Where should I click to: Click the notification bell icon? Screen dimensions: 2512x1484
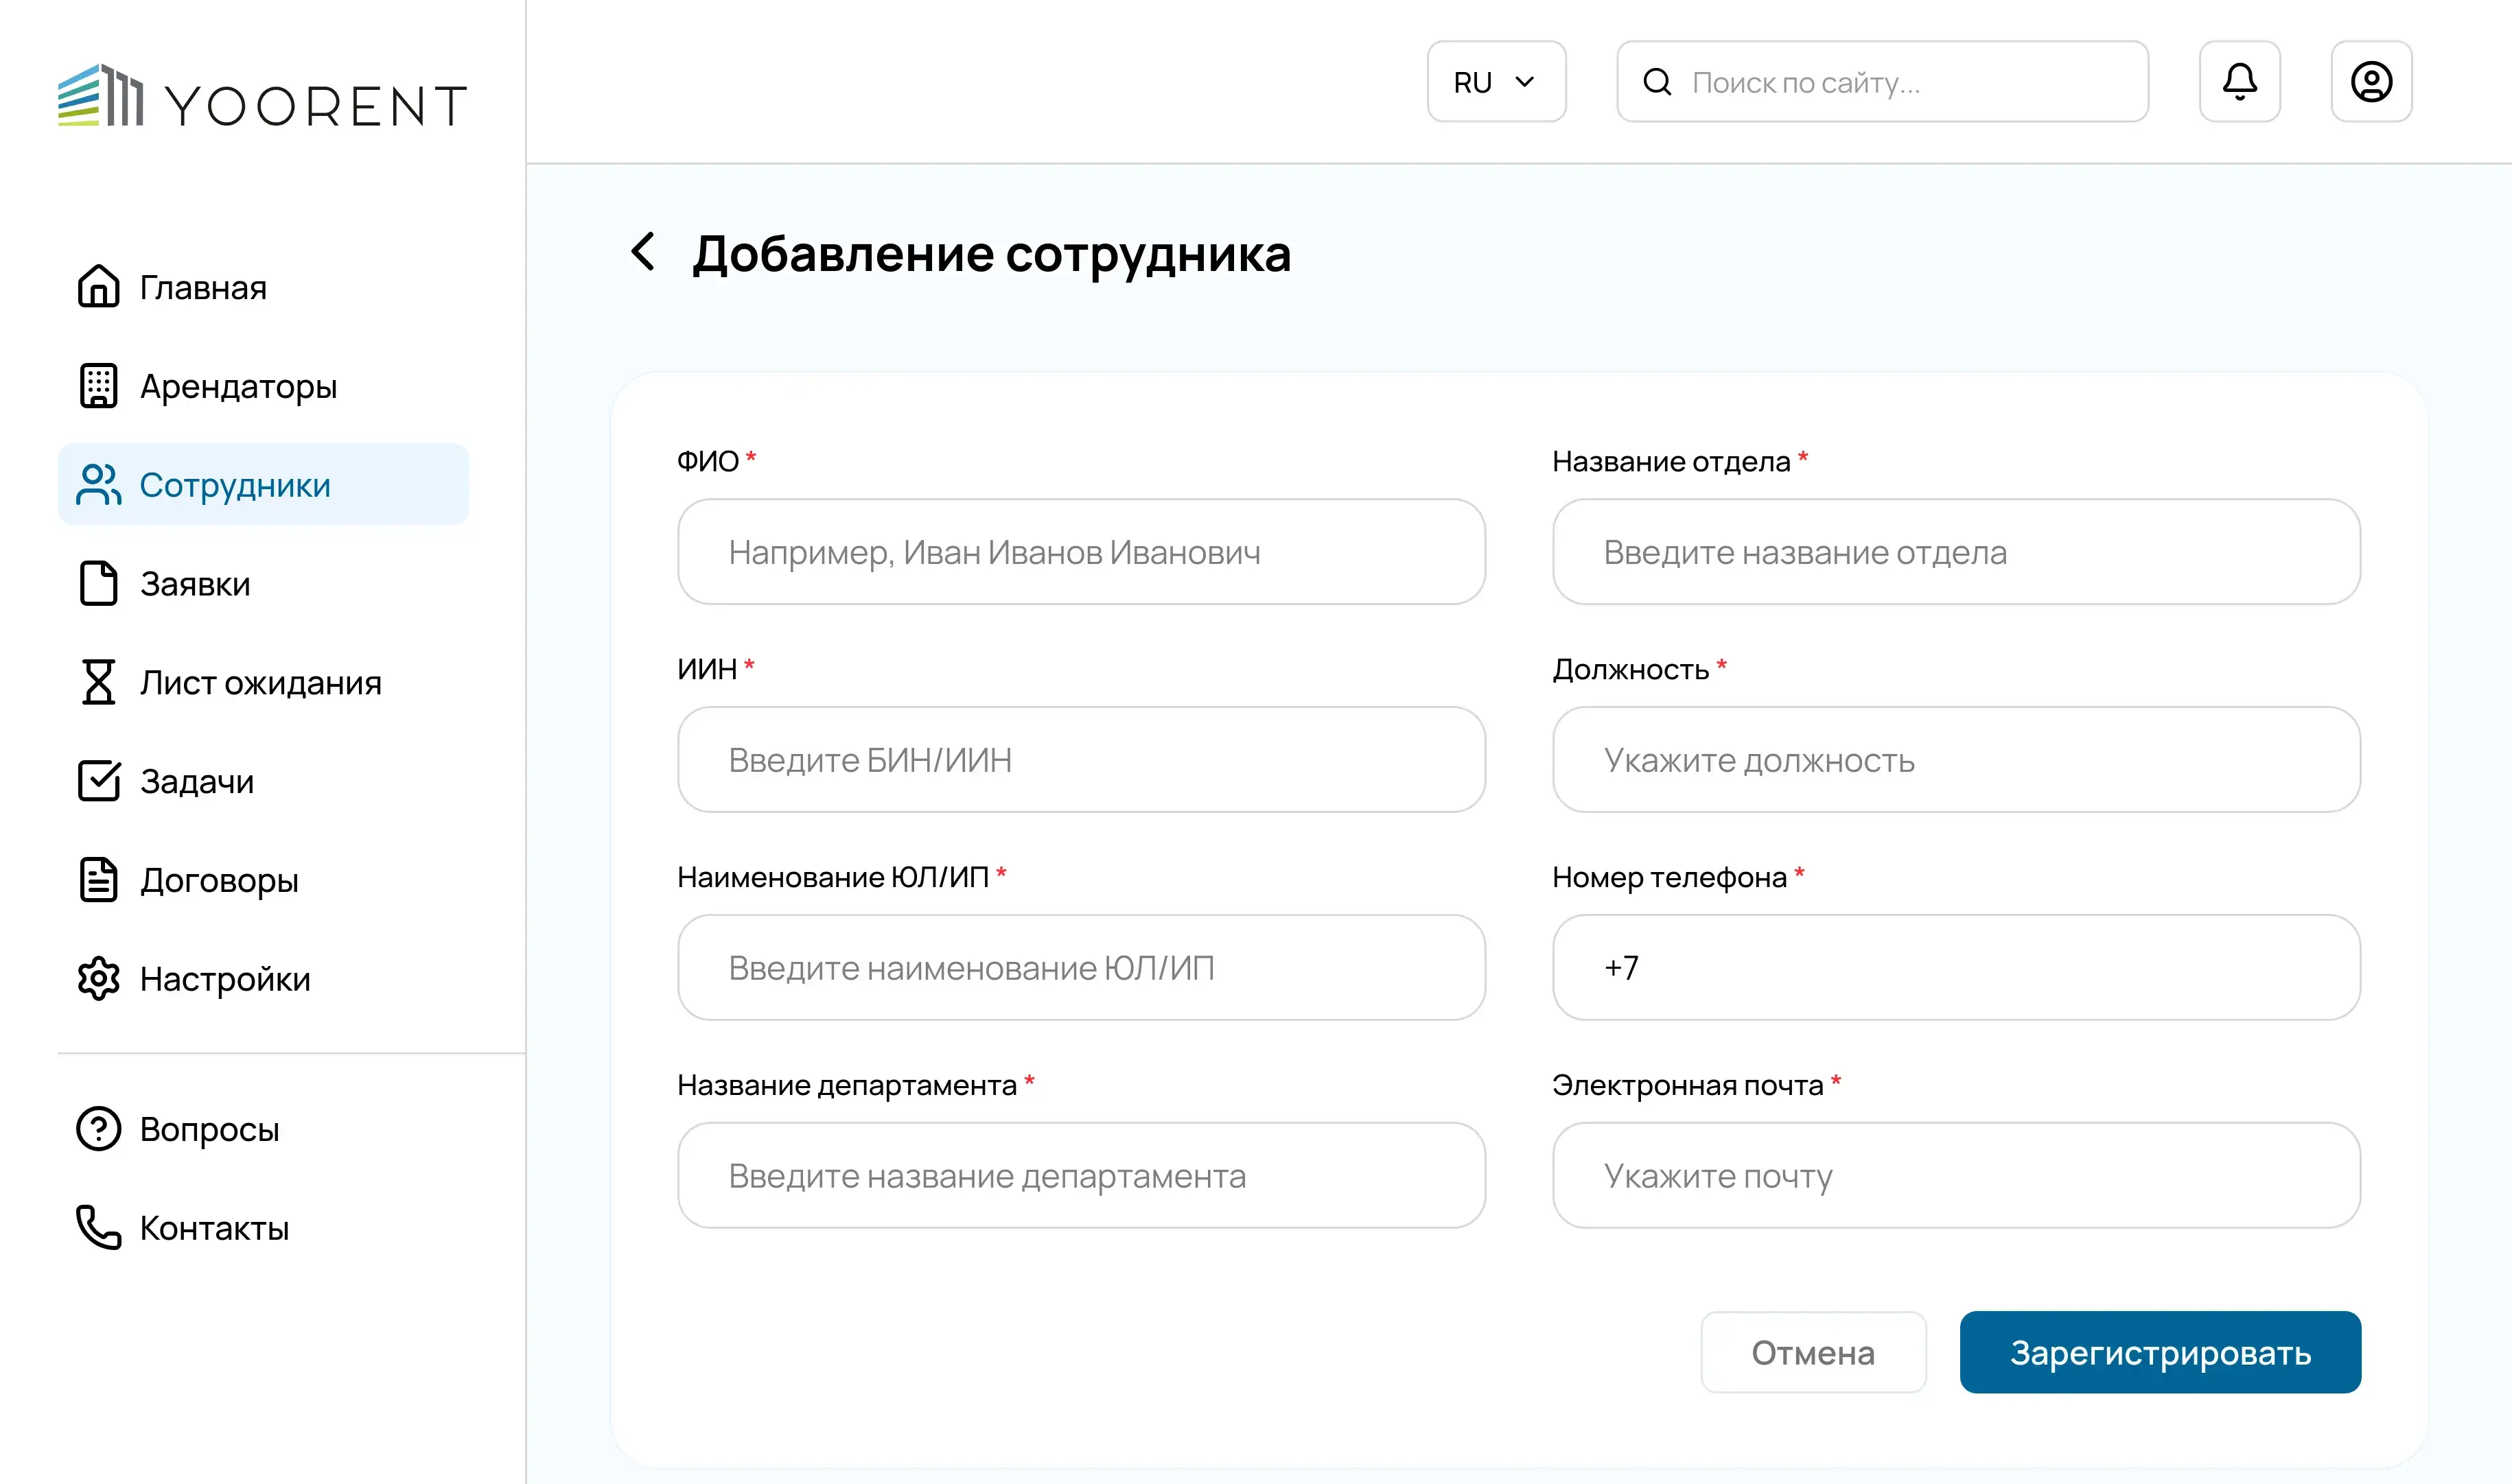click(x=2240, y=81)
